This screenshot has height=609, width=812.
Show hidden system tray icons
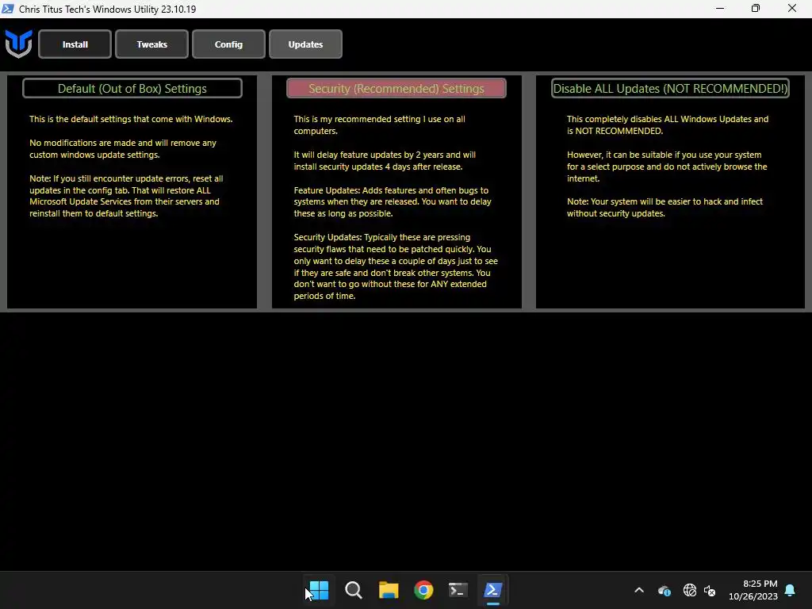(x=639, y=590)
